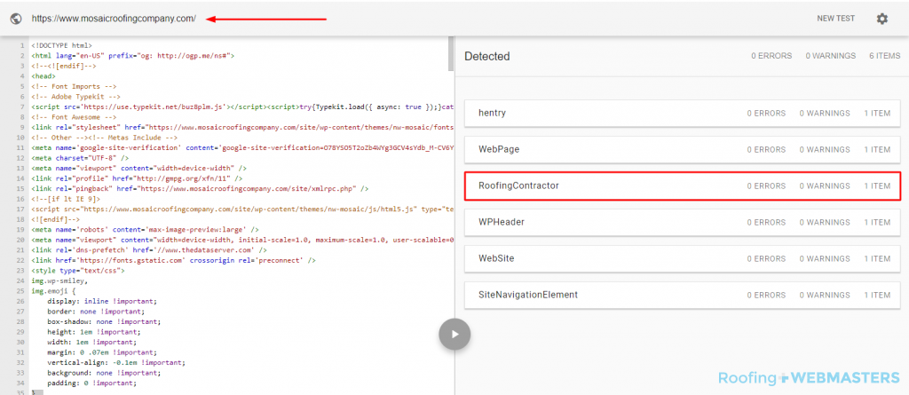Screen dimensions: 909x395
Task: Click the pingback link code line
Action: coord(200,189)
